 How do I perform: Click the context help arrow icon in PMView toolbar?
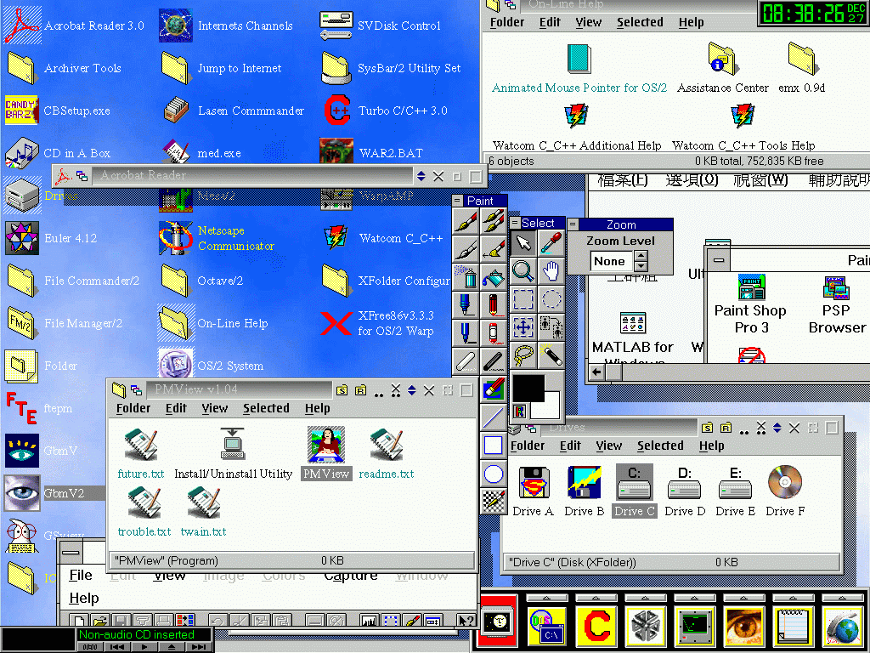point(466,620)
